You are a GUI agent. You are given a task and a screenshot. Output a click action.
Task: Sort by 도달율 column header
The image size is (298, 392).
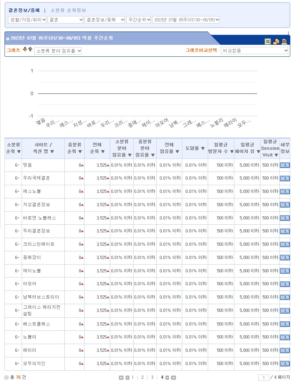tap(195, 148)
